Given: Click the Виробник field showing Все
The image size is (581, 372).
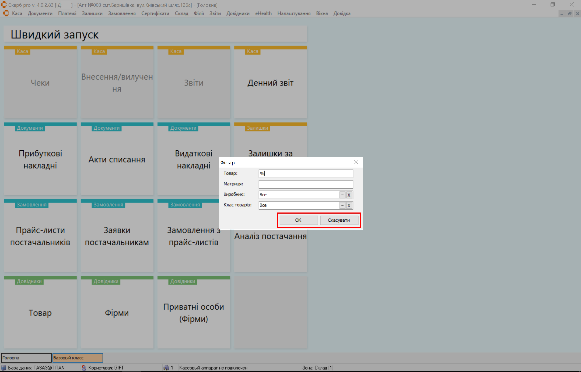Looking at the screenshot, I should [298, 195].
